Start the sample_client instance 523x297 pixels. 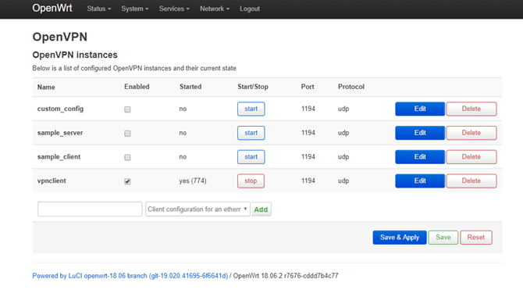pos(251,157)
